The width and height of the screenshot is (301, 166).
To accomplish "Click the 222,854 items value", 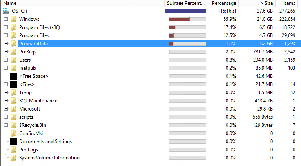I will tap(287, 19).
